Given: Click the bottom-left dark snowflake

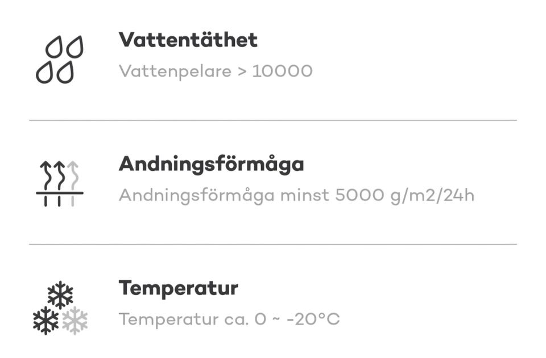Looking at the screenshot, I should (45, 321).
